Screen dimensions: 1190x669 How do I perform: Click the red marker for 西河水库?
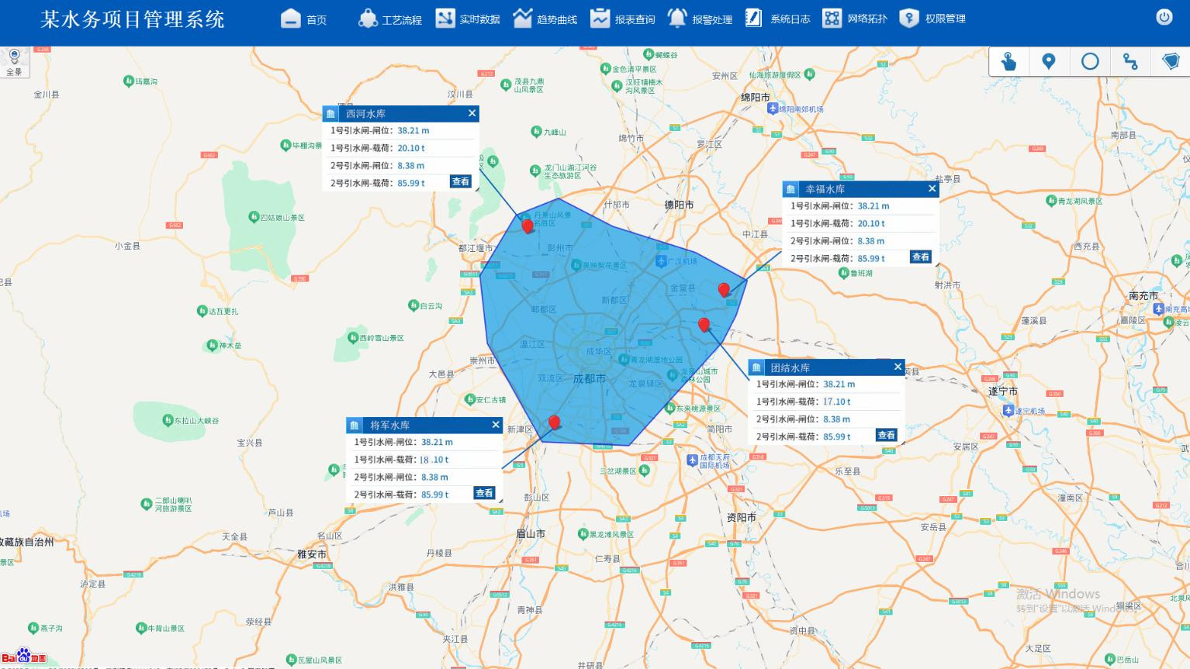click(x=528, y=226)
